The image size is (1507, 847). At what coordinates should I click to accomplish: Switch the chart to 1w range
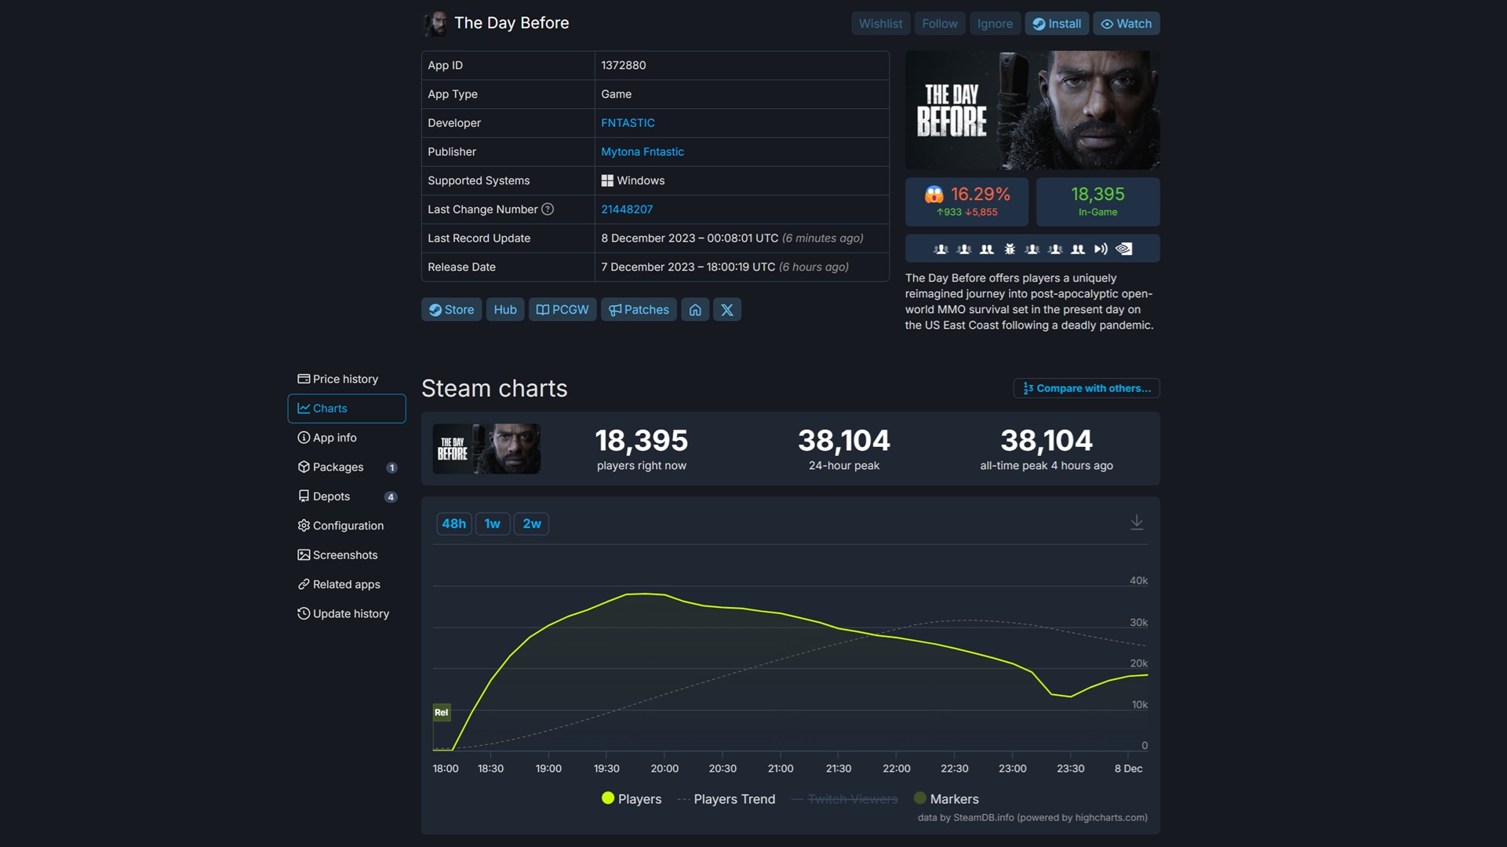point(493,523)
